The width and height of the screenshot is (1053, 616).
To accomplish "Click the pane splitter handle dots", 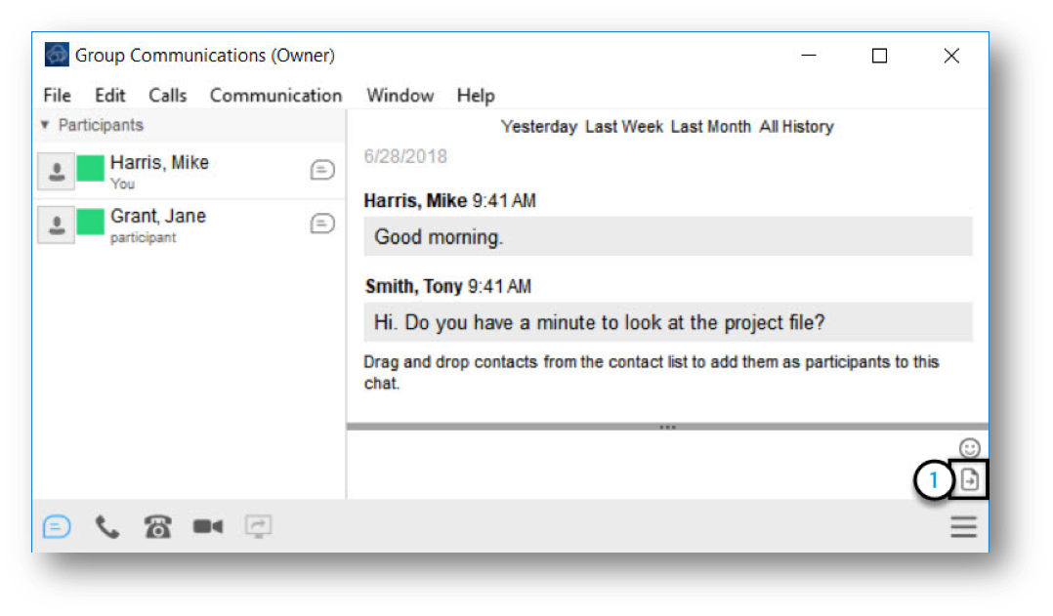I will pyautogui.click(x=667, y=427).
